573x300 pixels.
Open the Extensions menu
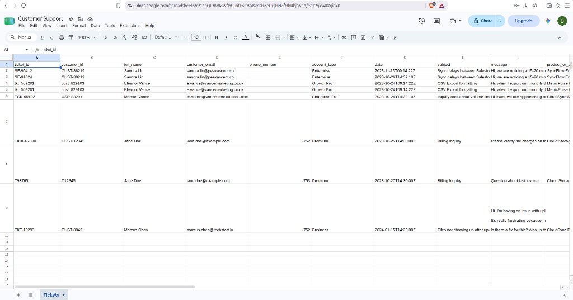pyautogui.click(x=130, y=26)
